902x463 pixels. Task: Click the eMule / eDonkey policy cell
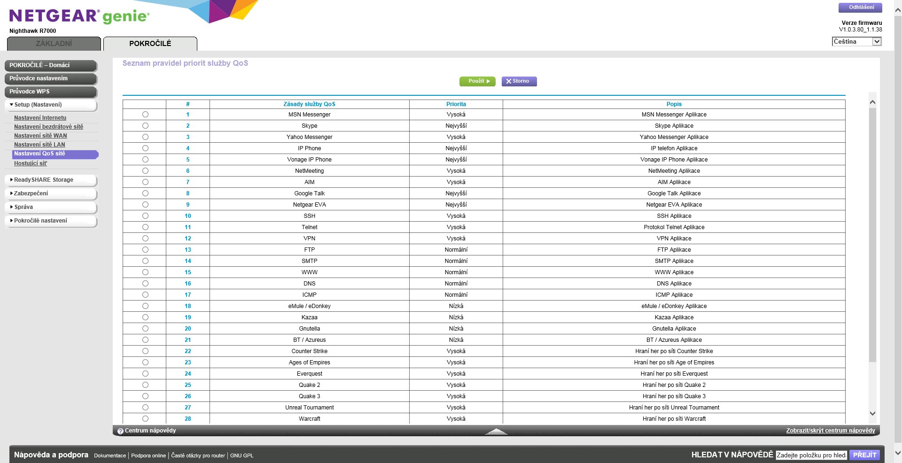[310, 306]
